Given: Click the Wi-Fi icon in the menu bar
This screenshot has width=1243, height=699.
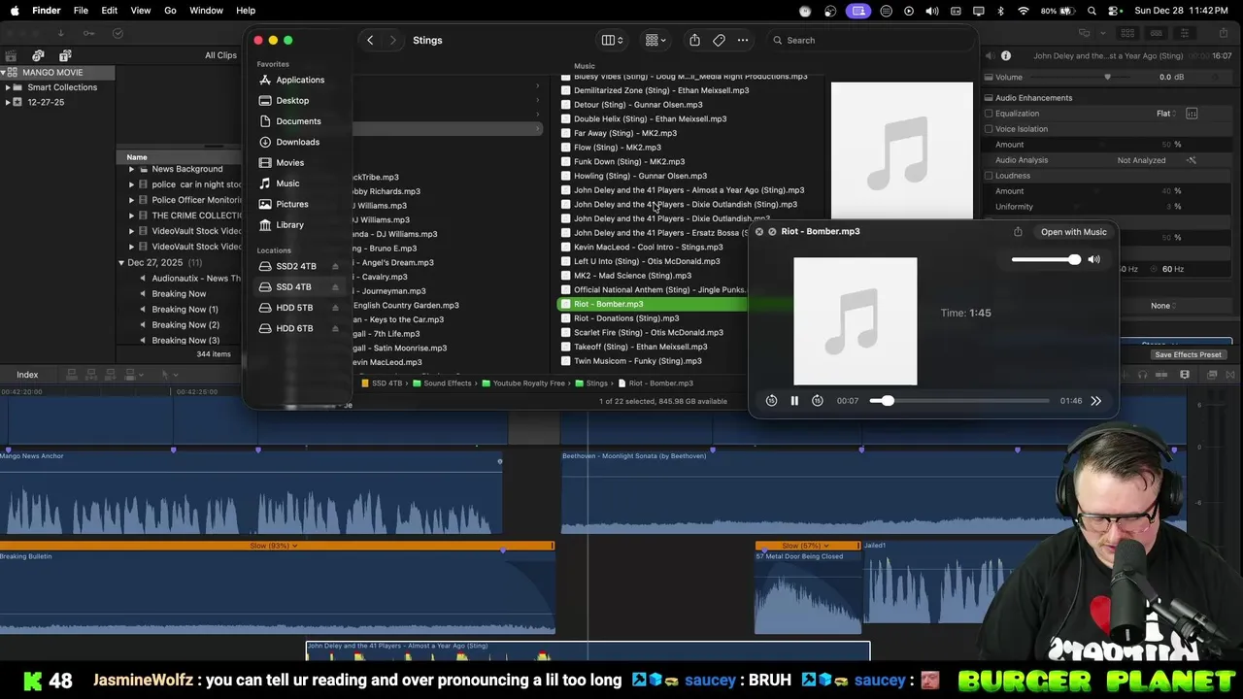Looking at the screenshot, I should (x=1024, y=11).
